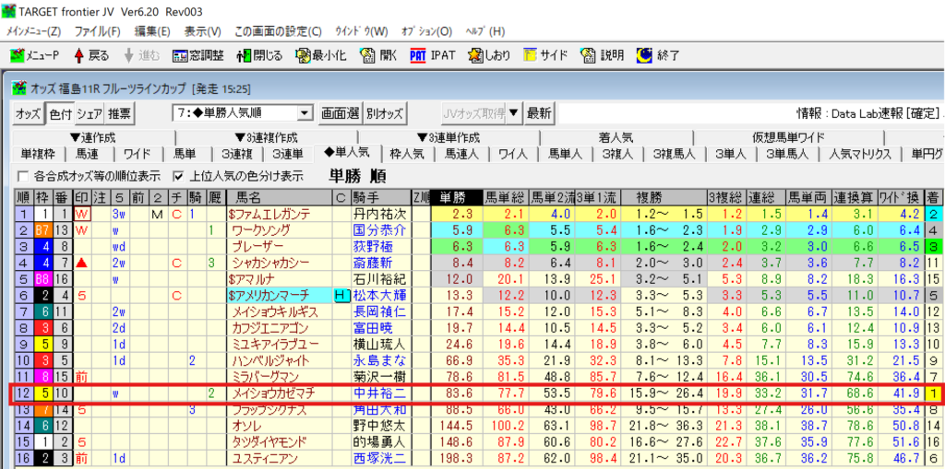Click the 閉じる toolbar icon
The width and height of the screenshot is (945, 469).
point(244,55)
